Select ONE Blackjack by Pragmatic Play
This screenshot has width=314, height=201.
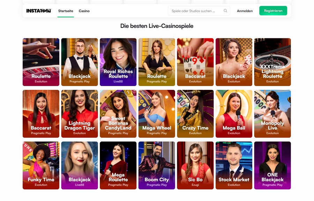tap(272, 165)
